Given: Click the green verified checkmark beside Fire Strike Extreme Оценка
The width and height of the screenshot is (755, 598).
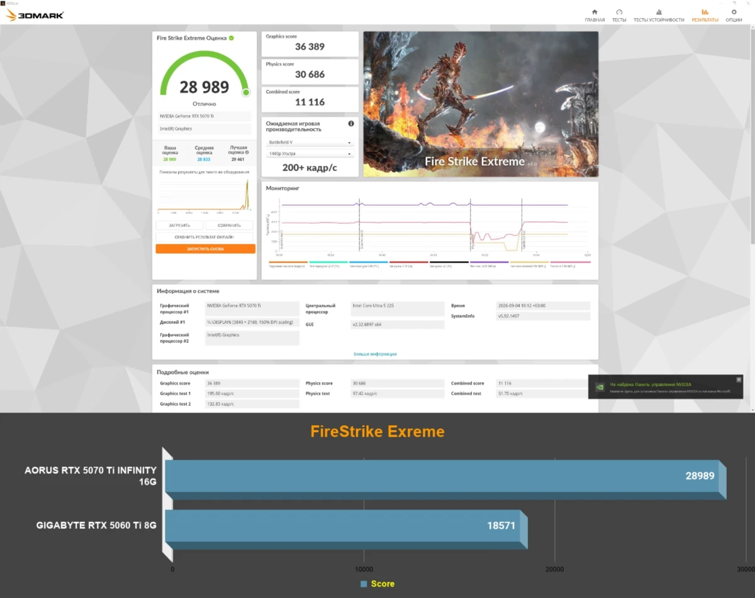Looking at the screenshot, I should tap(232, 38).
